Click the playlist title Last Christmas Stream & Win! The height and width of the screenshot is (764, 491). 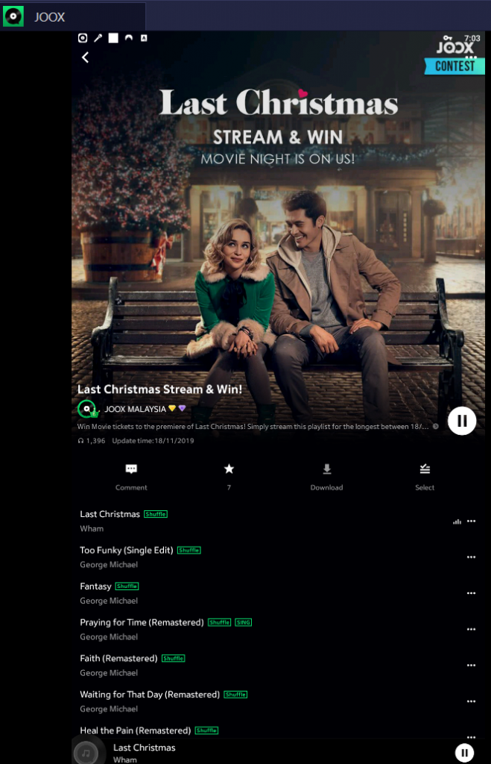pos(159,389)
